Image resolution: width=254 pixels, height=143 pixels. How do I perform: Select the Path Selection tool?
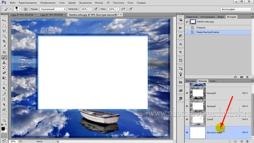(4, 104)
